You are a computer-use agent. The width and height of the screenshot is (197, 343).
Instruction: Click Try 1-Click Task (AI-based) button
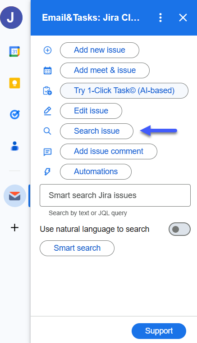(124, 90)
